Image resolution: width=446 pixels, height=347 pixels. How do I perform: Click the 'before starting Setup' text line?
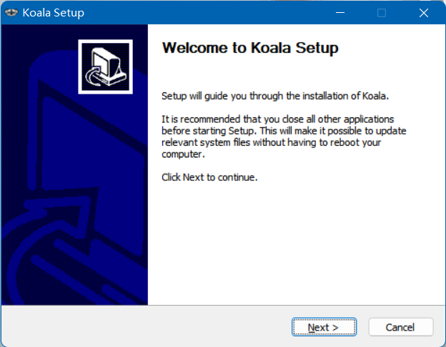[x=284, y=131]
